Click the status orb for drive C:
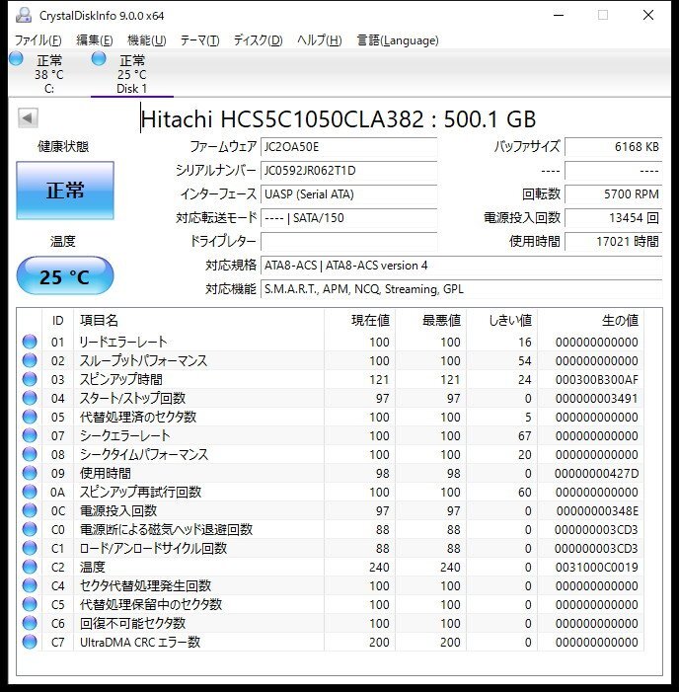 tap(17, 58)
